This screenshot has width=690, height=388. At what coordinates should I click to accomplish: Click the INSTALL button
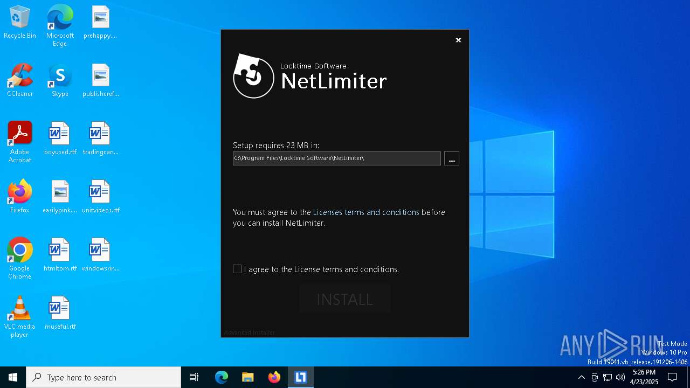point(345,299)
